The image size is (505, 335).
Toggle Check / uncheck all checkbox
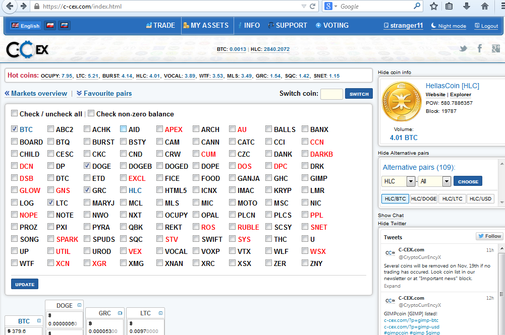point(14,113)
